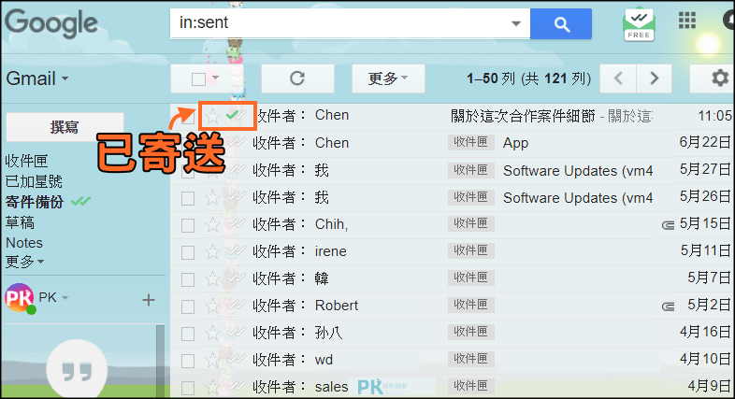This screenshot has width=735, height=399.
Task: Select the 韓 message checkbox
Action: [188, 280]
